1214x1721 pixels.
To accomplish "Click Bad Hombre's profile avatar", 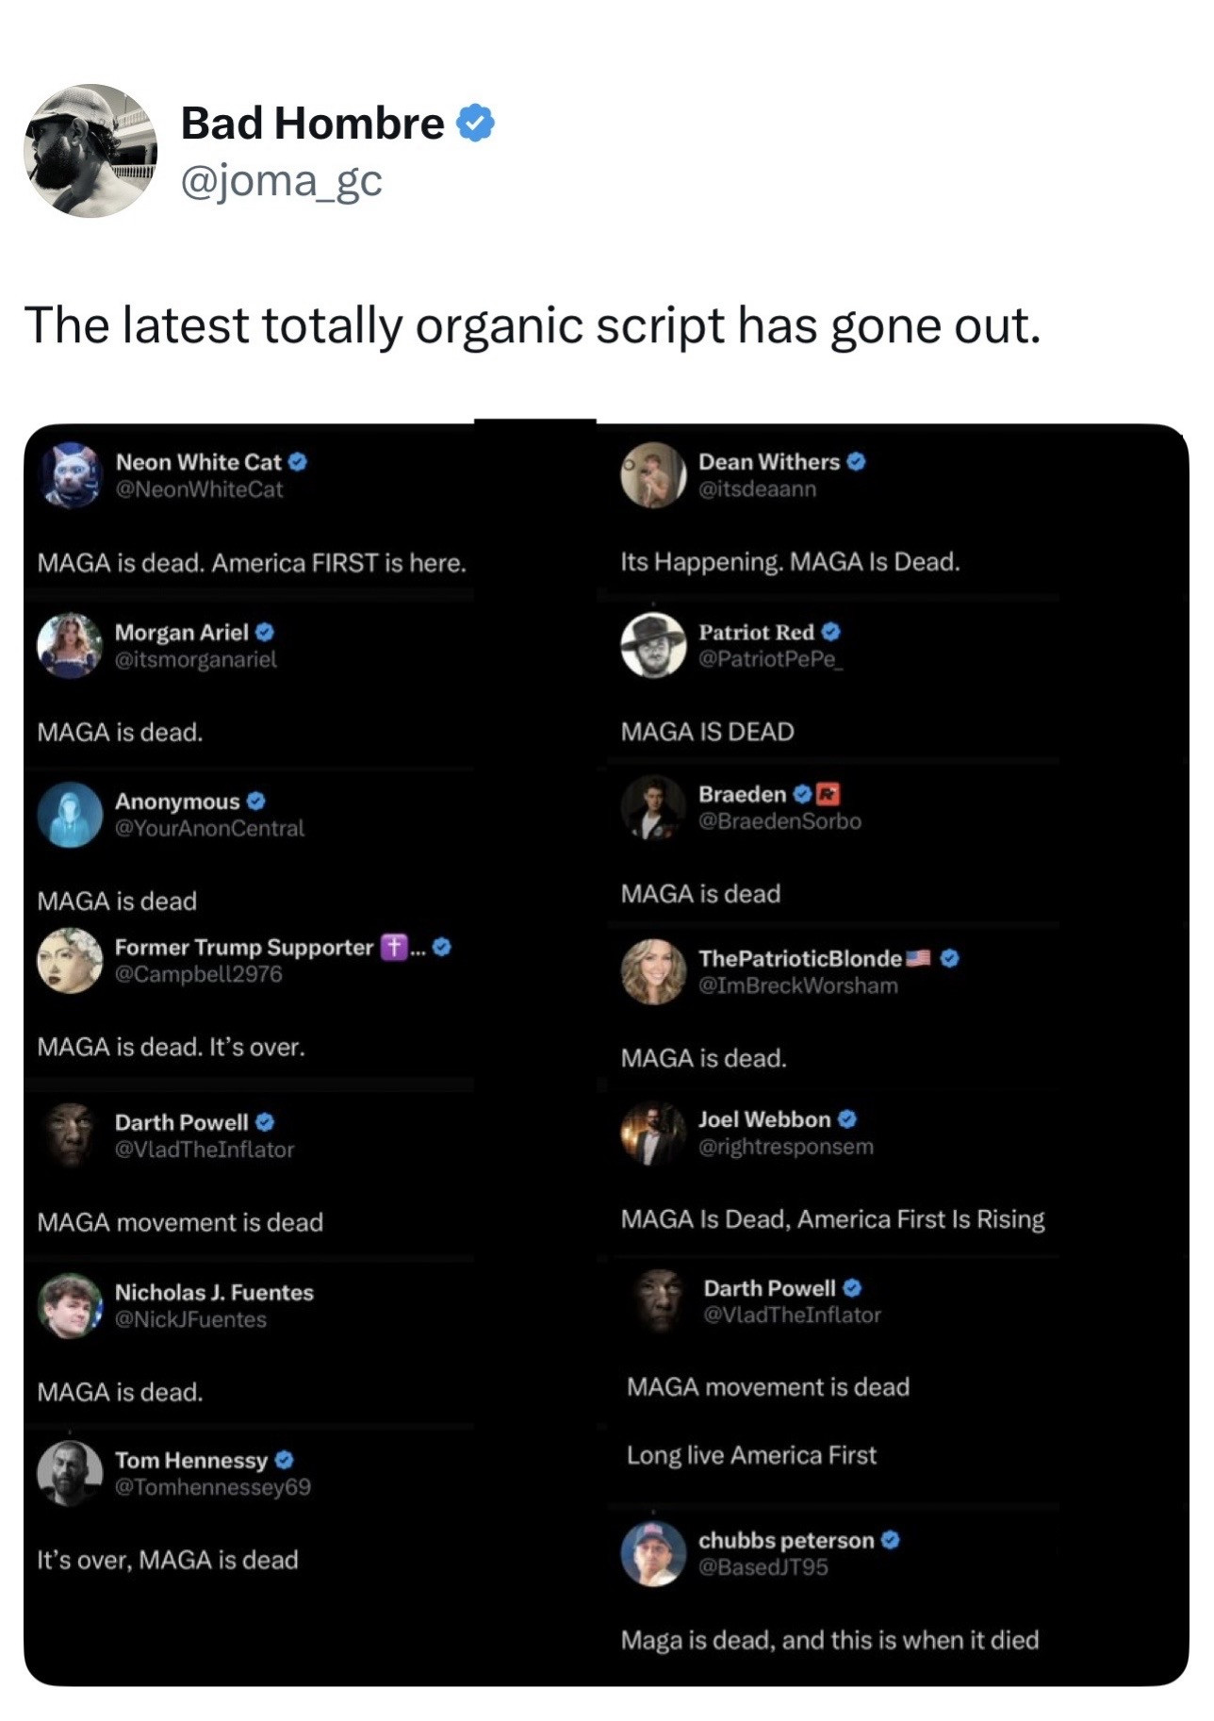I will 90,151.
